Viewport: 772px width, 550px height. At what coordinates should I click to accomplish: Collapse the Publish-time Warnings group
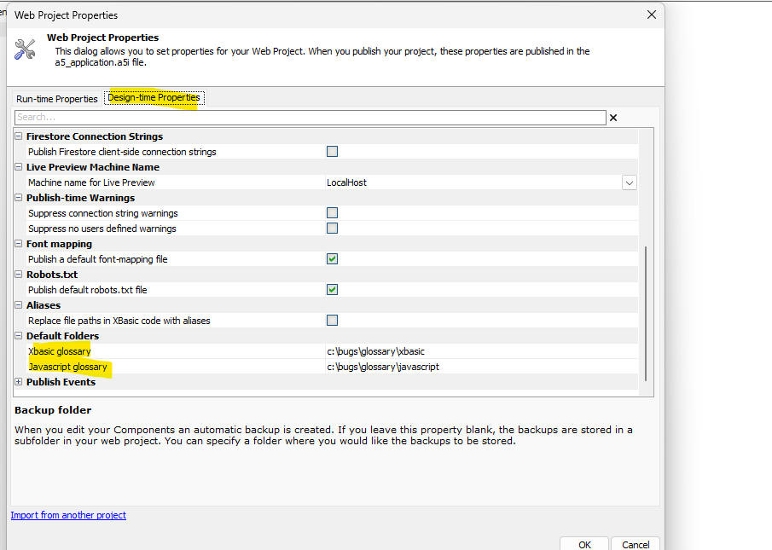coord(20,198)
